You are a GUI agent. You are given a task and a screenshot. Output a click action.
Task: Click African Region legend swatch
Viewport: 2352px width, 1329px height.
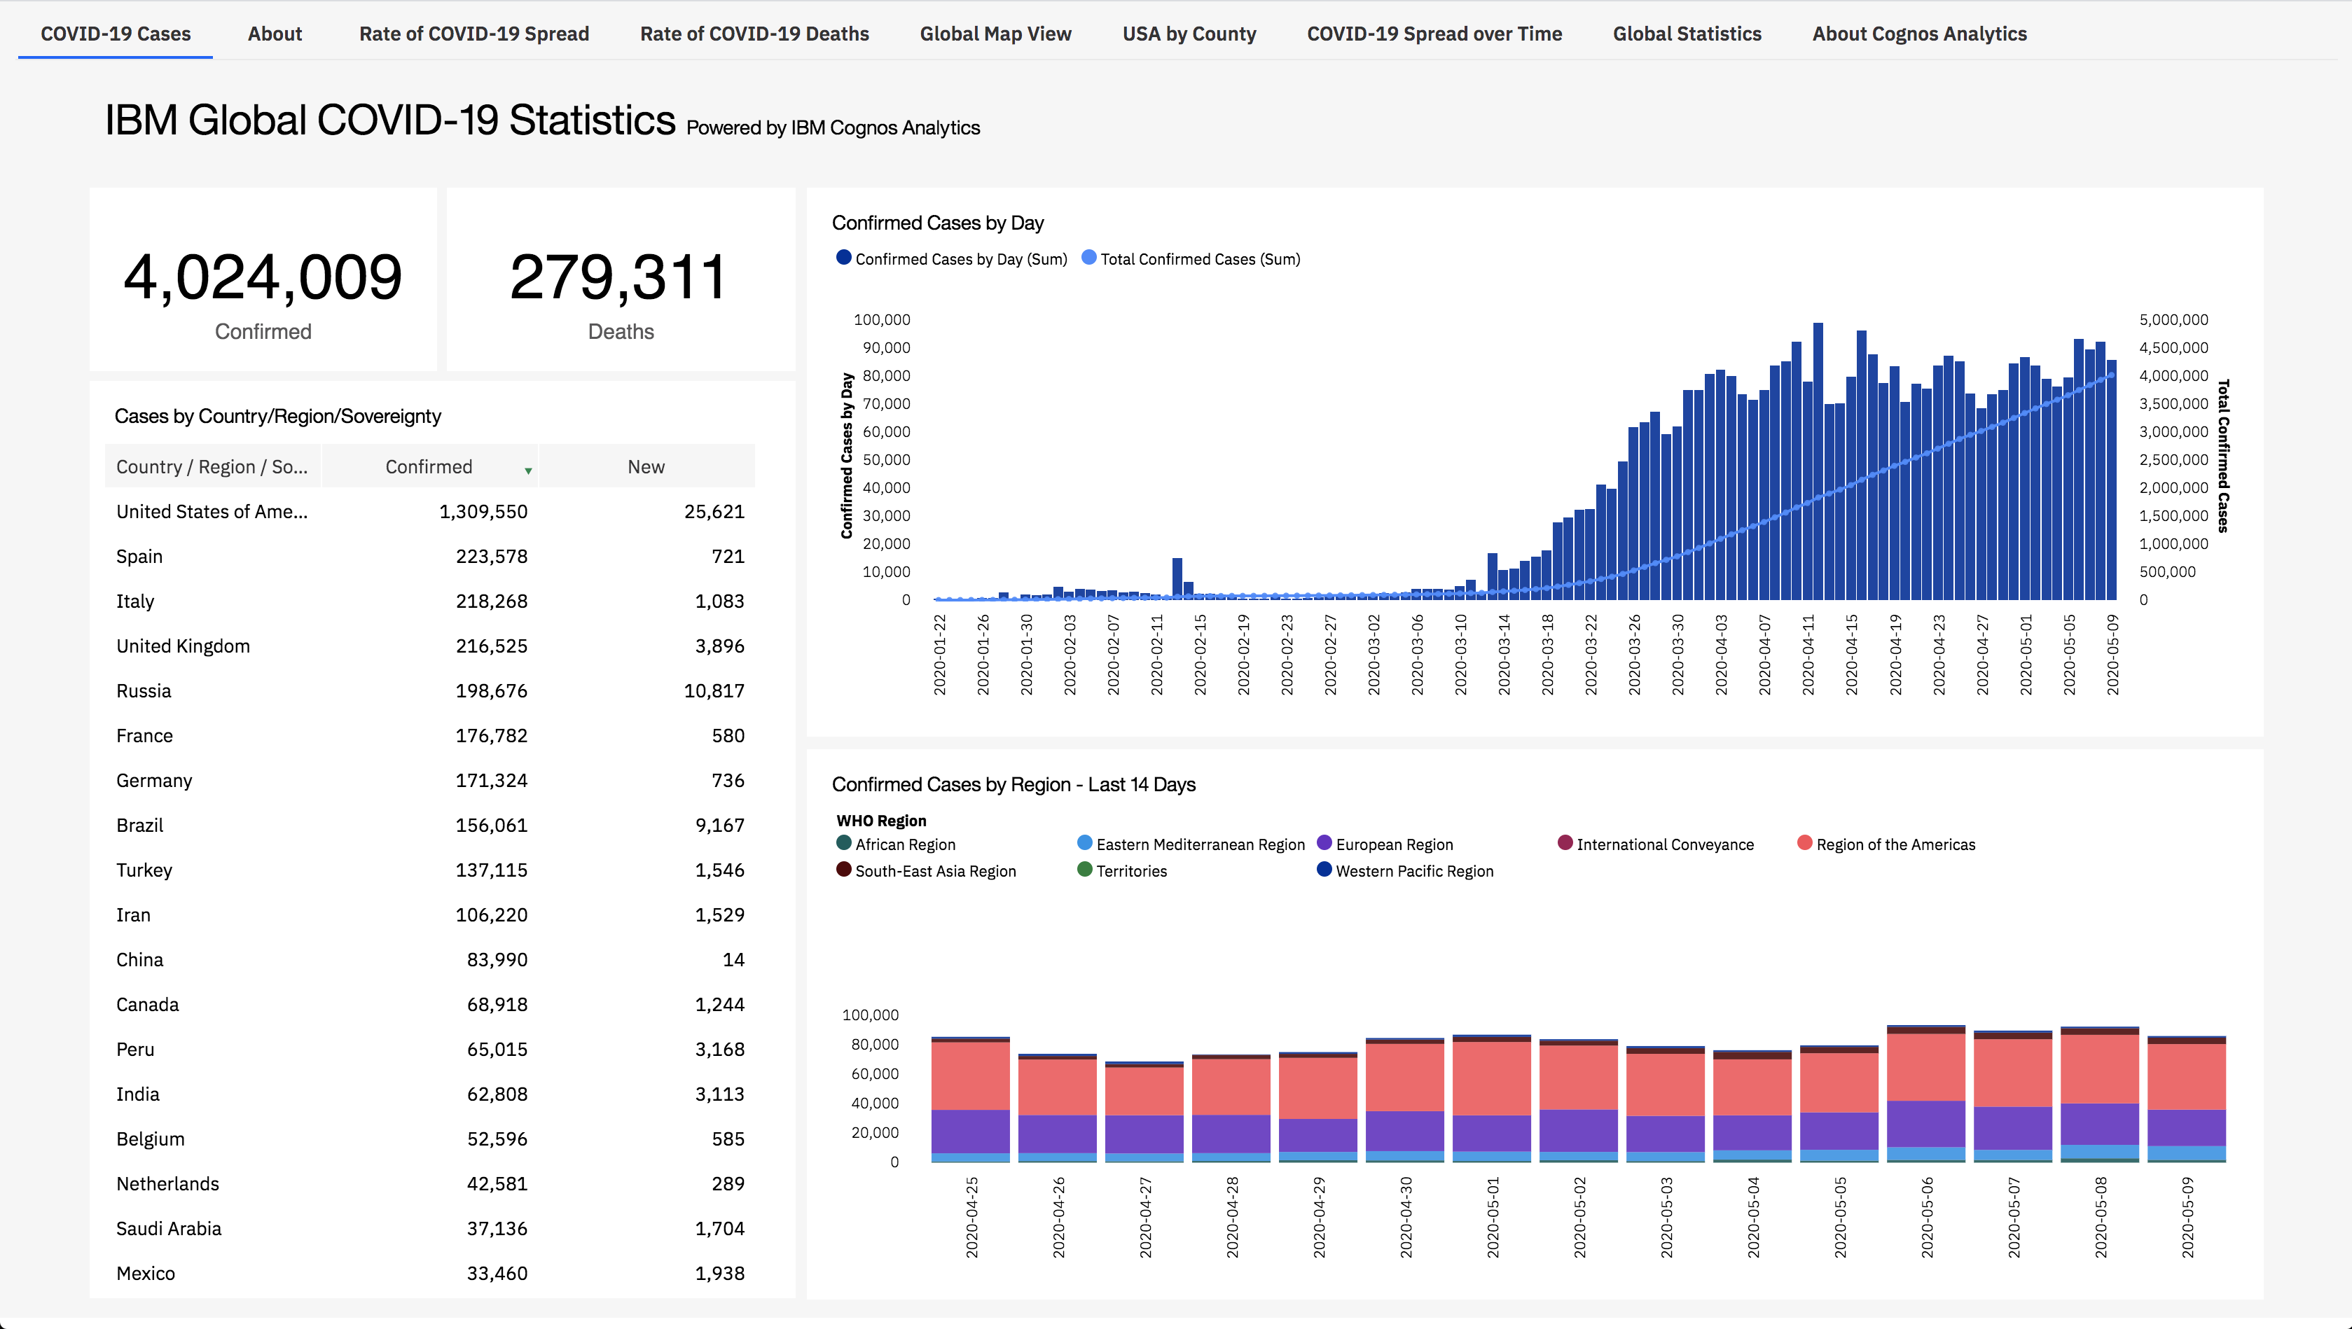click(x=843, y=842)
